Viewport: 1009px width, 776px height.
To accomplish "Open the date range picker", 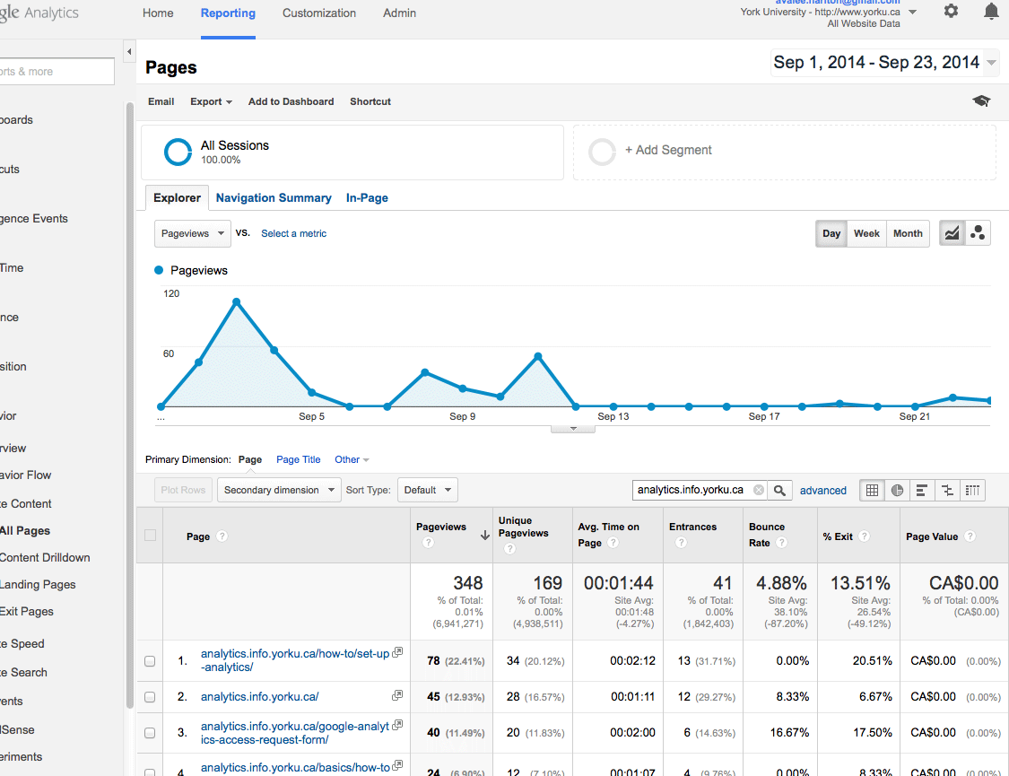I will pos(885,63).
